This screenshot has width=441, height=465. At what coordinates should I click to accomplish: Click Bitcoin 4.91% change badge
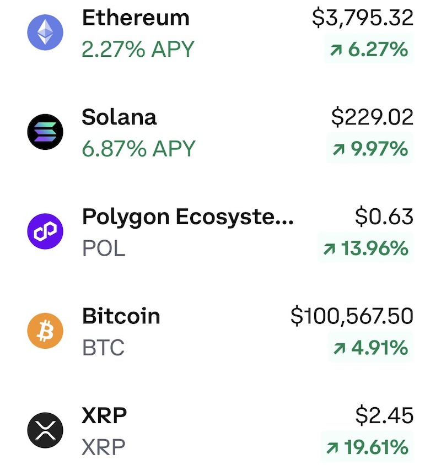tap(368, 348)
